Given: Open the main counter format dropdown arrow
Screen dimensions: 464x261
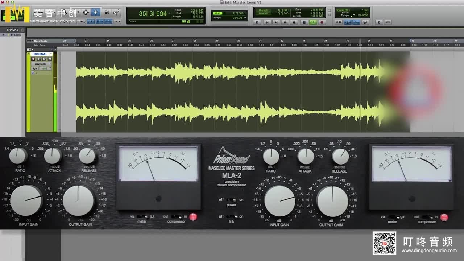Looking at the screenshot, I should (169, 13).
